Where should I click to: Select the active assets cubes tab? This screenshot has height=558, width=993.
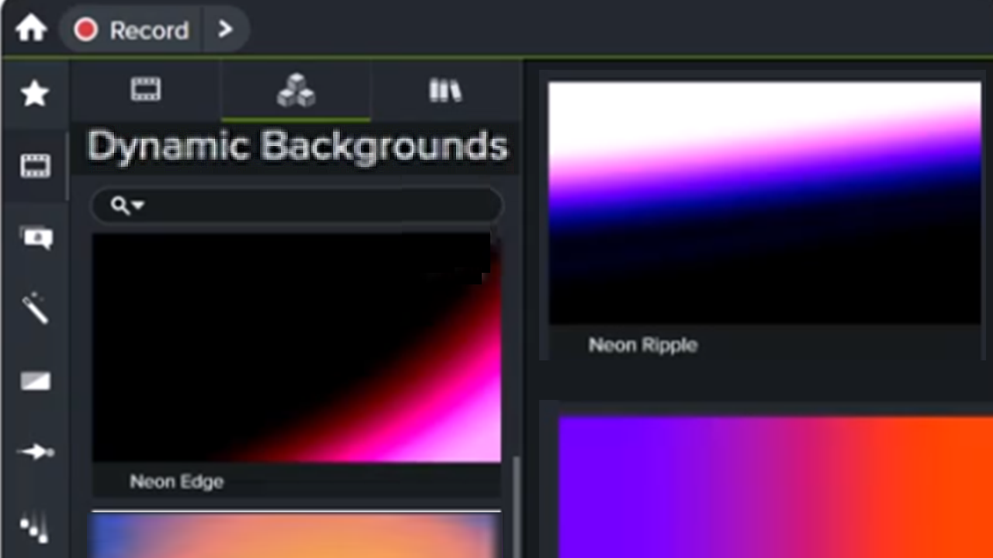pos(296,91)
